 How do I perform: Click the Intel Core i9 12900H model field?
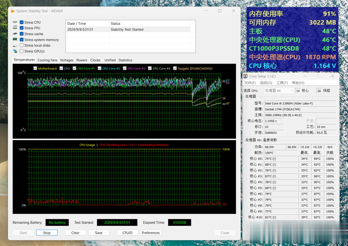(300, 103)
